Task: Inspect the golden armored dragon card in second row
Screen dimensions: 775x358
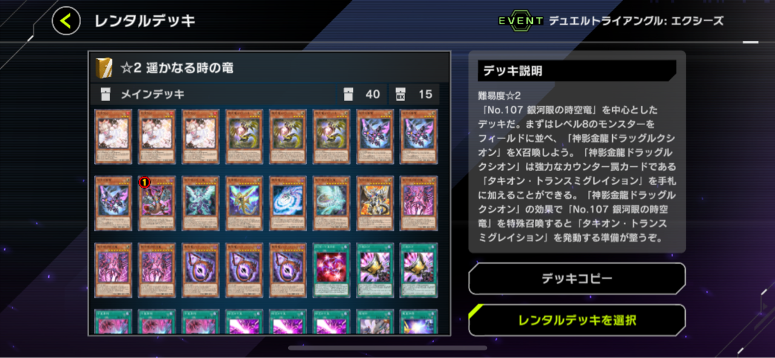Action: (x=375, y=203)
